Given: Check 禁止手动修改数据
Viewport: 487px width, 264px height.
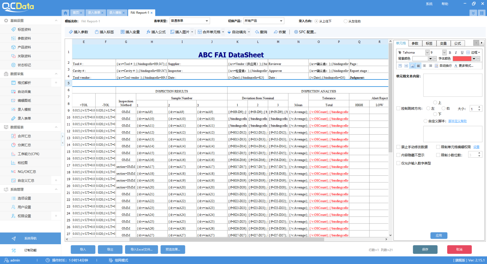Looking at the screenshot, I should point(398,147).
